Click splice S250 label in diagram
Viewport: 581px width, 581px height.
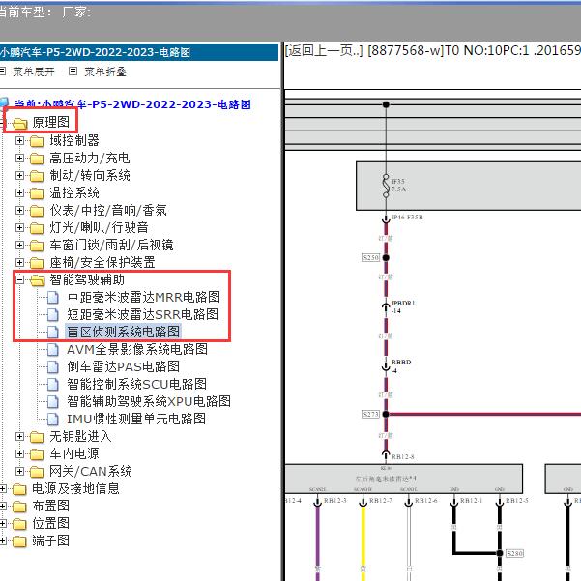[x=371, y=257]
